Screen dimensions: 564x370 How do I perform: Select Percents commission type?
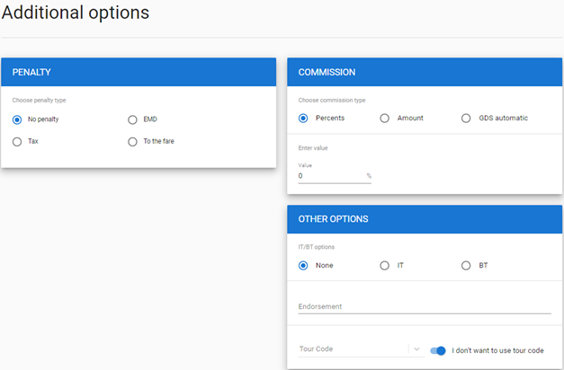(303, 119)
